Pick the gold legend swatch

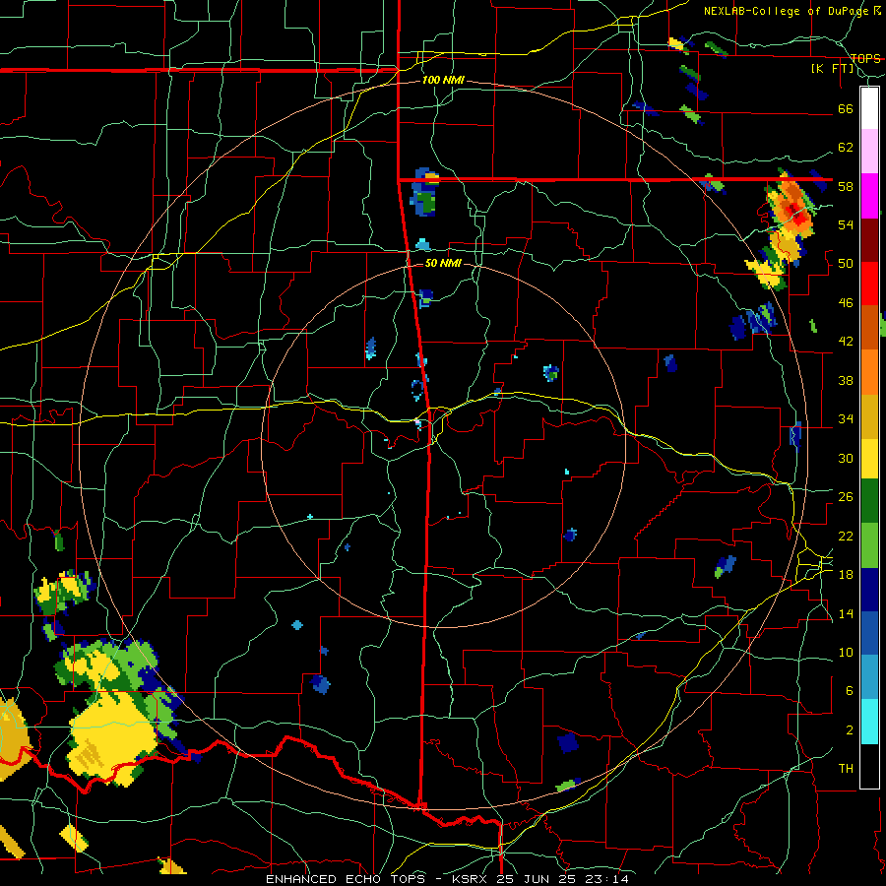click(869, 417)
